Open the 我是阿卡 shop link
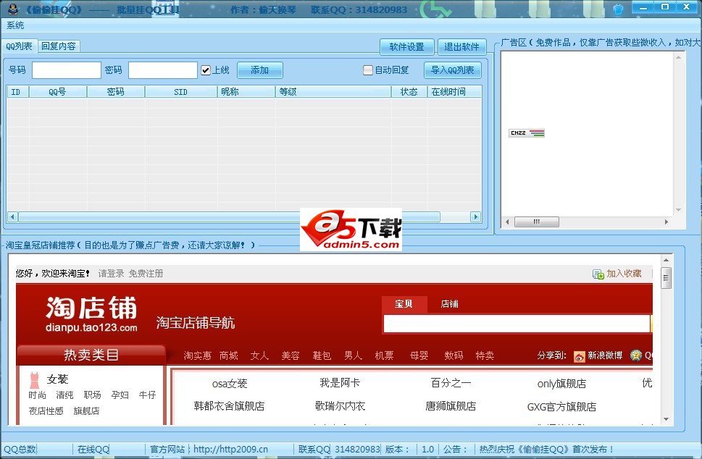This screenshot has height=459, width=702. (340, 383)
